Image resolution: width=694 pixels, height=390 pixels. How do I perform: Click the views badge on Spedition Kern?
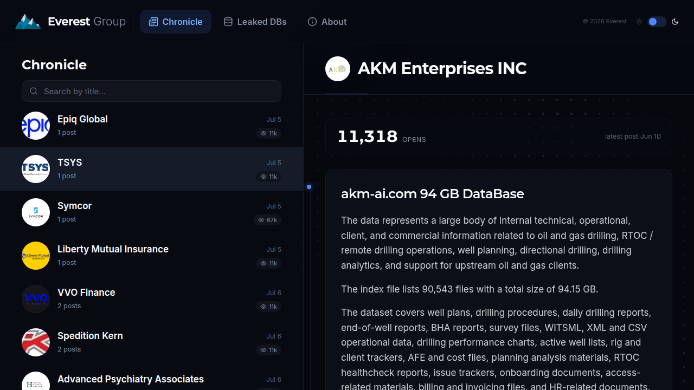coord(268,350)
